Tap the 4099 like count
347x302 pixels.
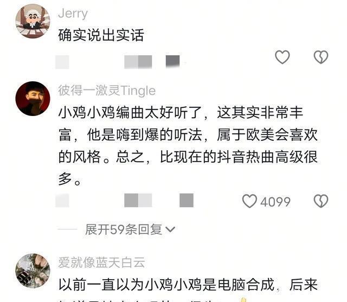click(x=275, y=202)
